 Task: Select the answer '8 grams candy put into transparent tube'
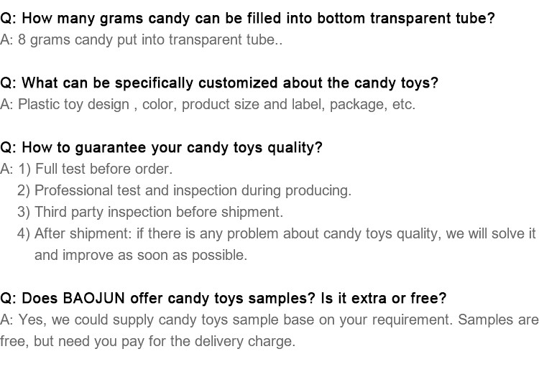[x=141, y=39]
